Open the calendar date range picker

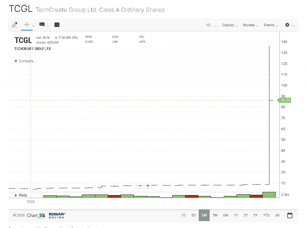tap(290, 215)
